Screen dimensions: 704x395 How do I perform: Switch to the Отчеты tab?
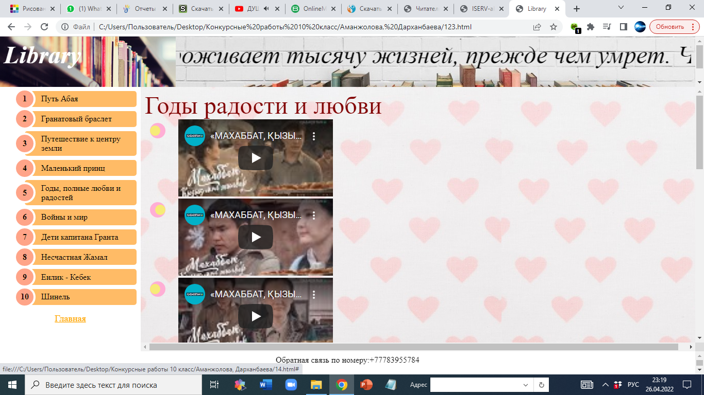[145, 9]
